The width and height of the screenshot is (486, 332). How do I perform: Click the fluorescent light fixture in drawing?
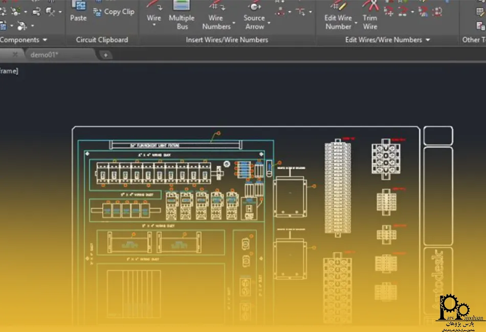176,145
